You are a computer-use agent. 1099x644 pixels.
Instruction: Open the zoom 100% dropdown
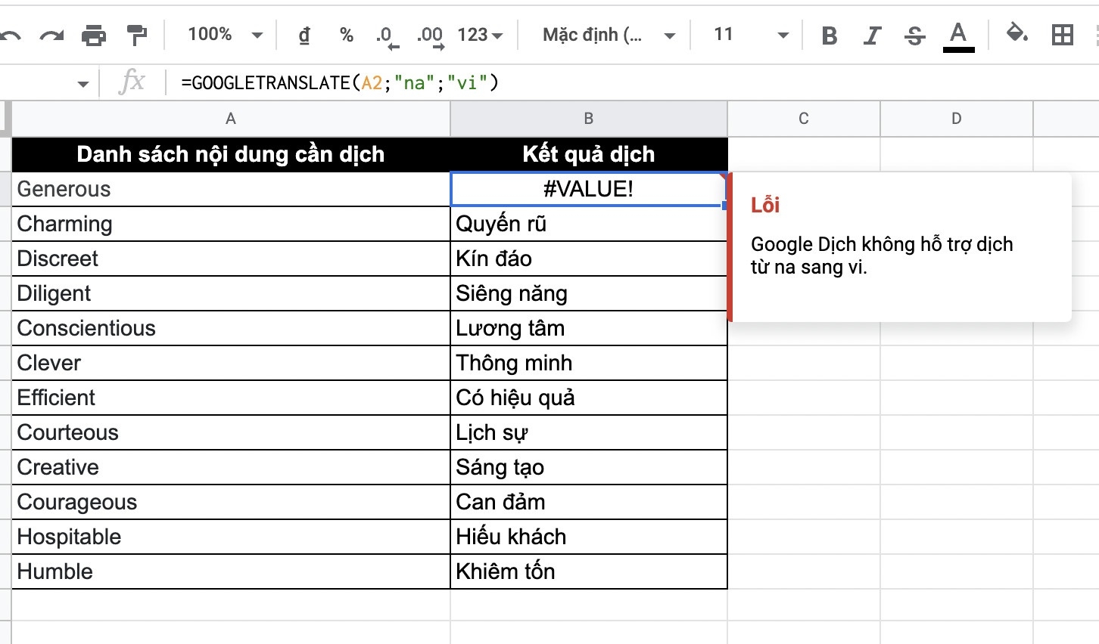[225, 35]
